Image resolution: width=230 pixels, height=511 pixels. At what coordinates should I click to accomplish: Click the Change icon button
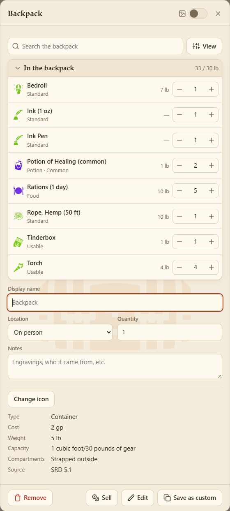[x=31, y=399]
